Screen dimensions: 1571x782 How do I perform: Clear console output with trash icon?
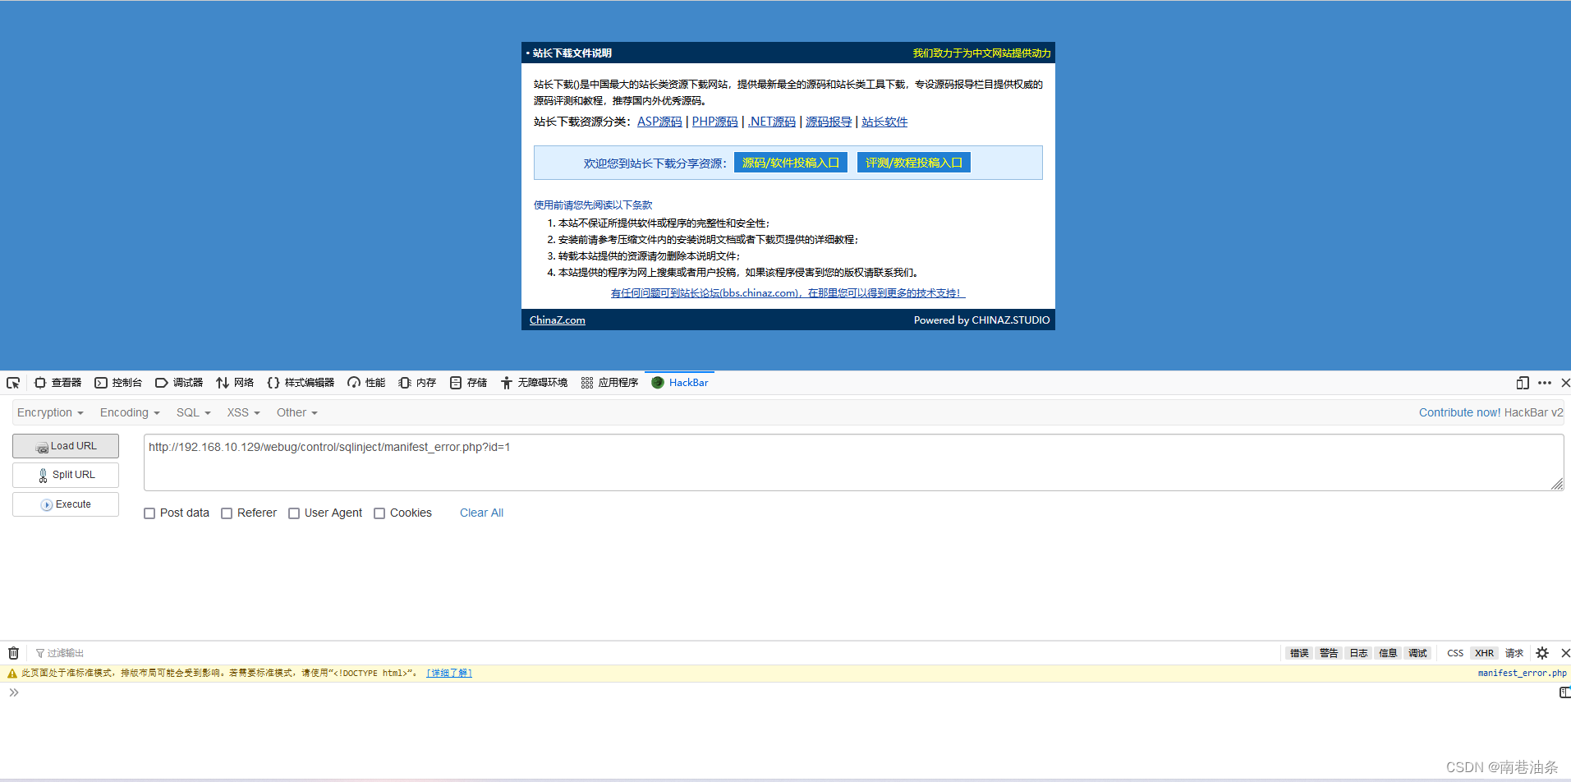point(13,652)
